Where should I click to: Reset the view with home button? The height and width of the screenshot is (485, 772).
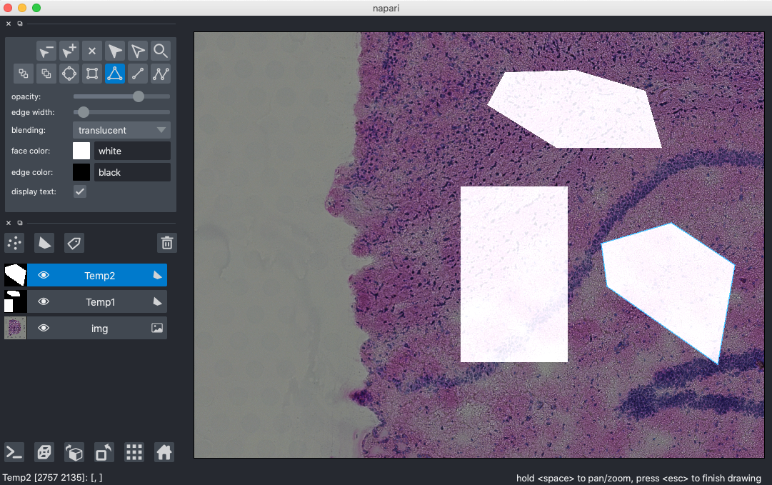click(164, 451)
